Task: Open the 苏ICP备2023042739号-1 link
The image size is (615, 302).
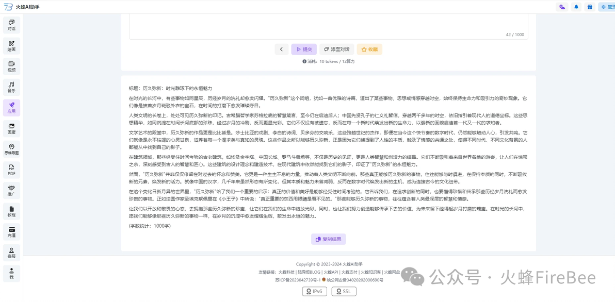Action: [298, 280]
